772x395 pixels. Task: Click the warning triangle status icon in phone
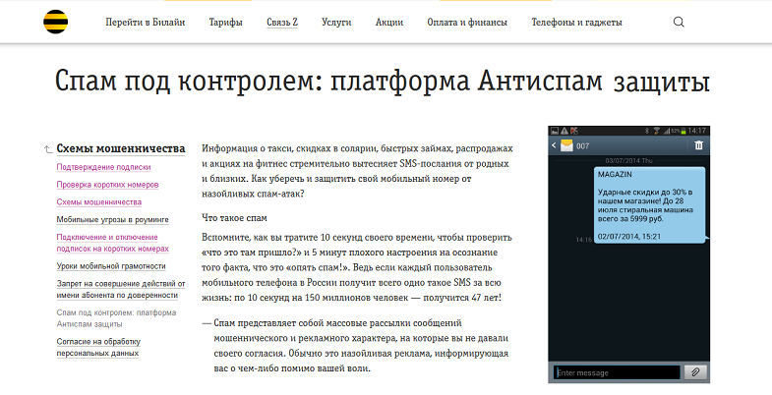tap(564, 131)
